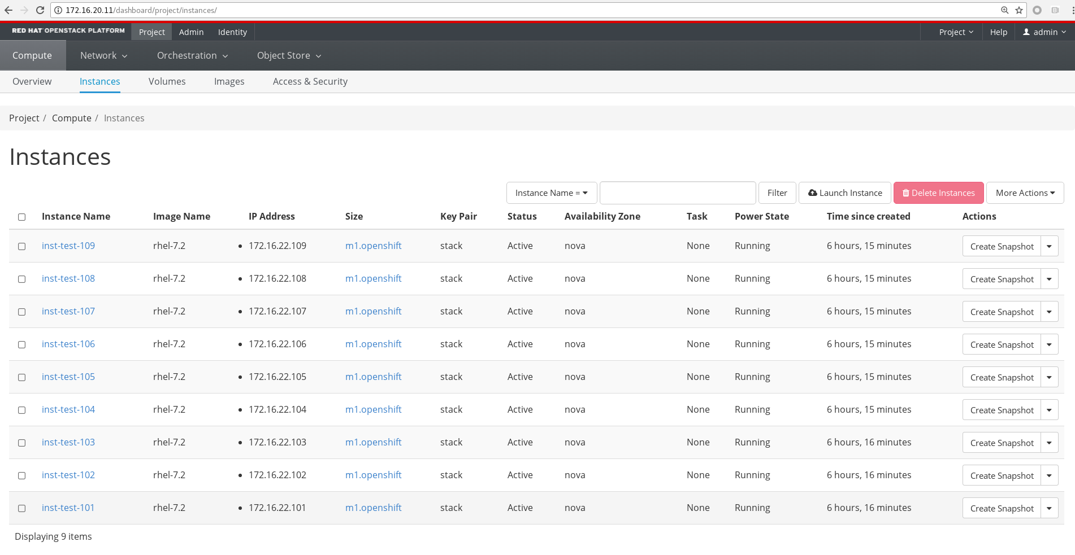Click Project breadcrumb link
Image resolution: width=1075 pixels, height=555 pixels.
coord(24,118)
